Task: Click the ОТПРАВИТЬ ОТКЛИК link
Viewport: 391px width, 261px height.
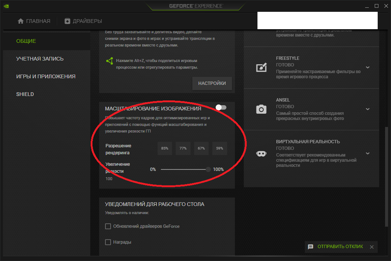Action: [340, 247]
